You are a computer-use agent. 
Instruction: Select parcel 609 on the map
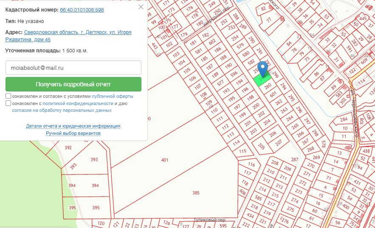click(x=364, y=61)
